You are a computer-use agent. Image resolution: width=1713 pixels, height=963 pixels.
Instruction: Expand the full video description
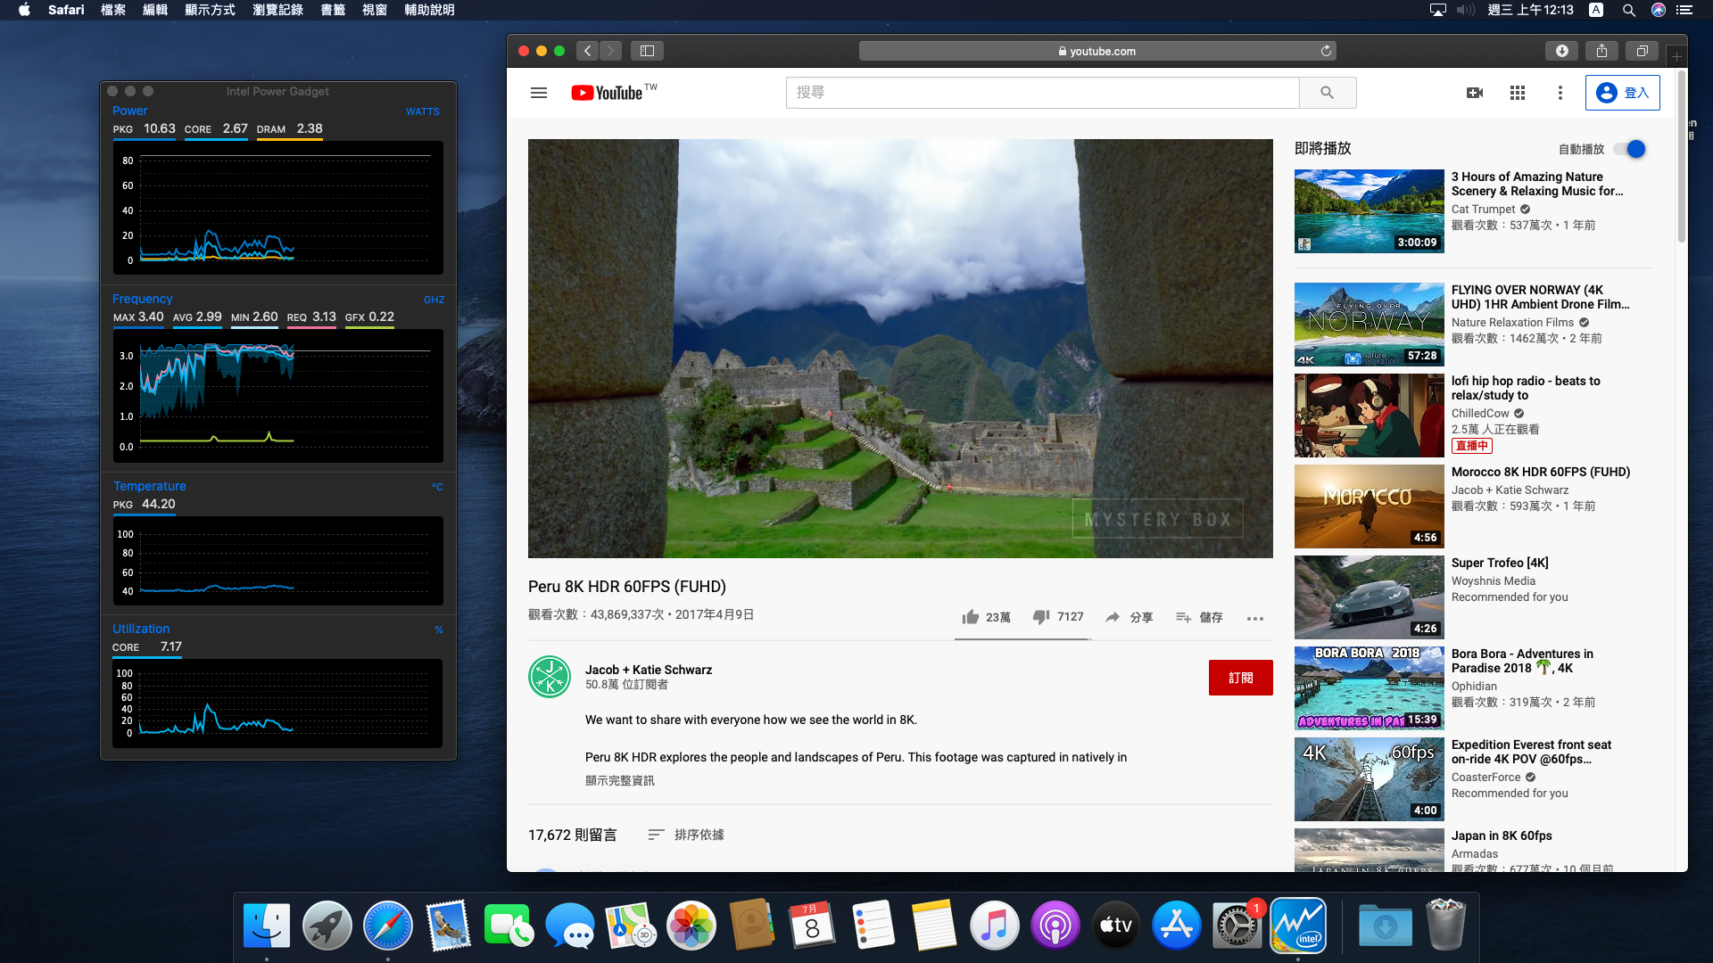[x=619, y=780]
